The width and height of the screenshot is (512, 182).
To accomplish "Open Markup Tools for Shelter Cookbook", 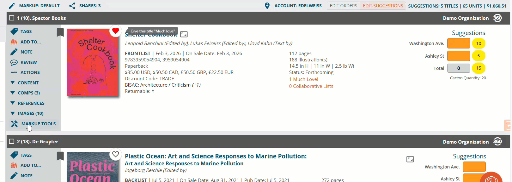I will 34,124.
